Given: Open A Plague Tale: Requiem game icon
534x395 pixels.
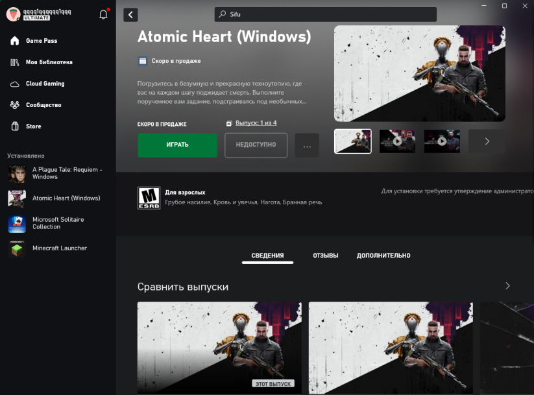Looking at the screenshot, I should [17, 174].
